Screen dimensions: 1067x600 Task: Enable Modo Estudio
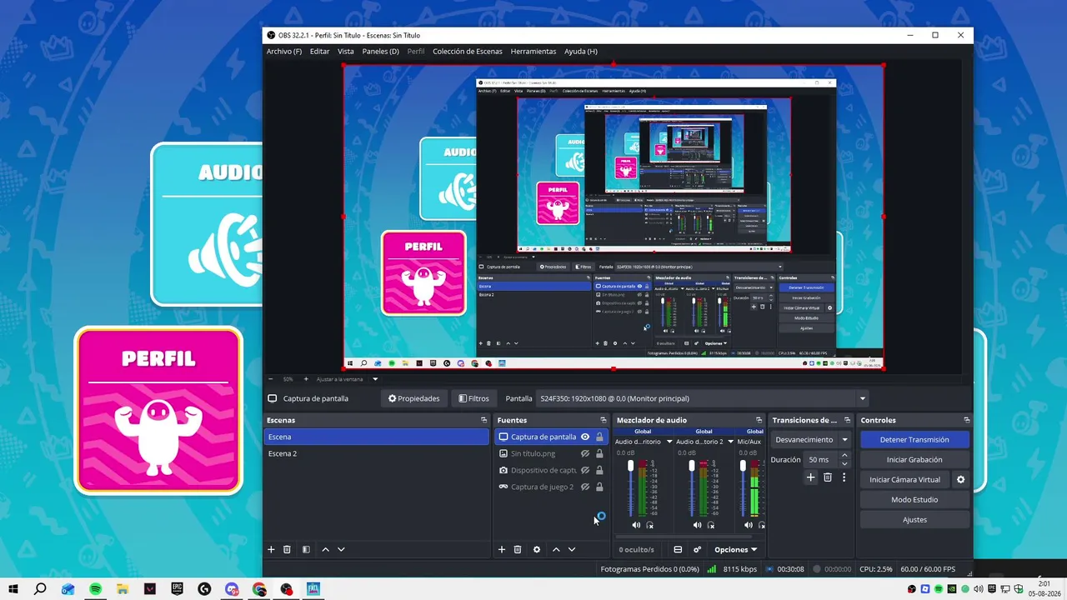click(x=914, y=499)
